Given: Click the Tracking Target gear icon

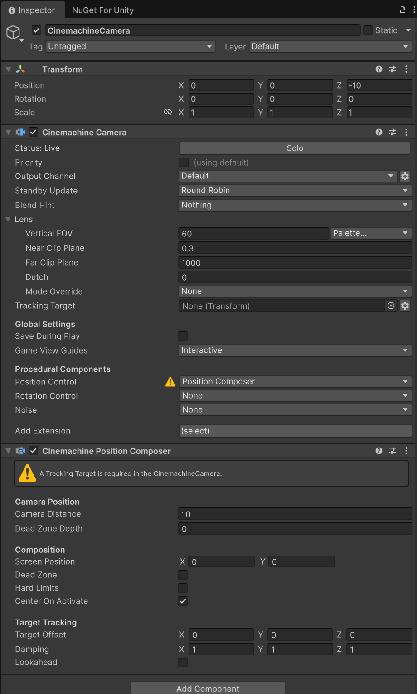Looking at the screenshot, I should tap(405, 306).
